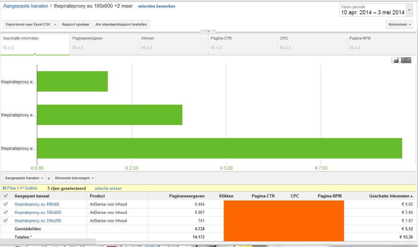Click the 4.724 average pageviews value
The height and width of the screenshot is (247, 418).
tap(200, 229)
